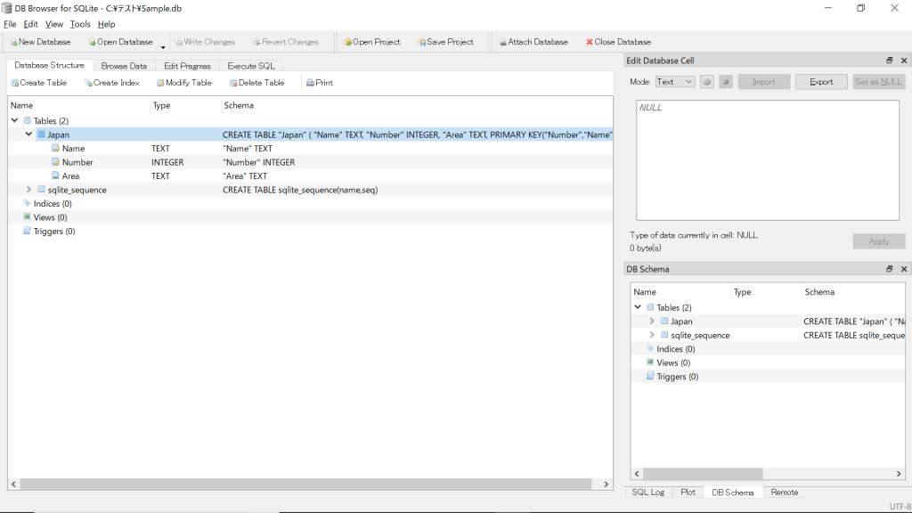The height and width of the screenshot is (513, 912).
Task: Click the Create Table icon
Action: pyautogui.click(x=14, y=83)
